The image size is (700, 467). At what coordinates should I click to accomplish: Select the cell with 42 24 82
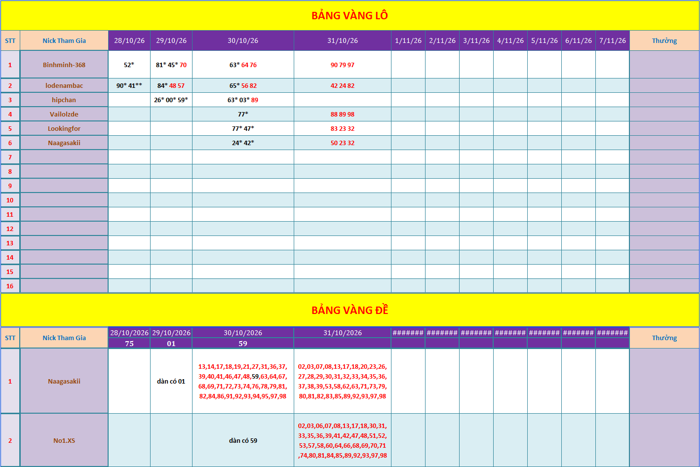click(x=343, y=85)
